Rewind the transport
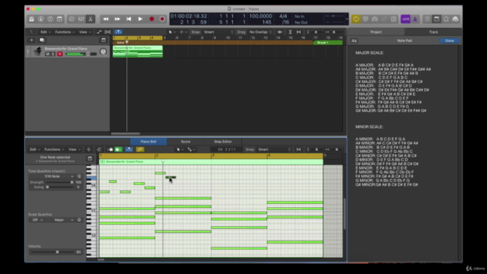 106,19
